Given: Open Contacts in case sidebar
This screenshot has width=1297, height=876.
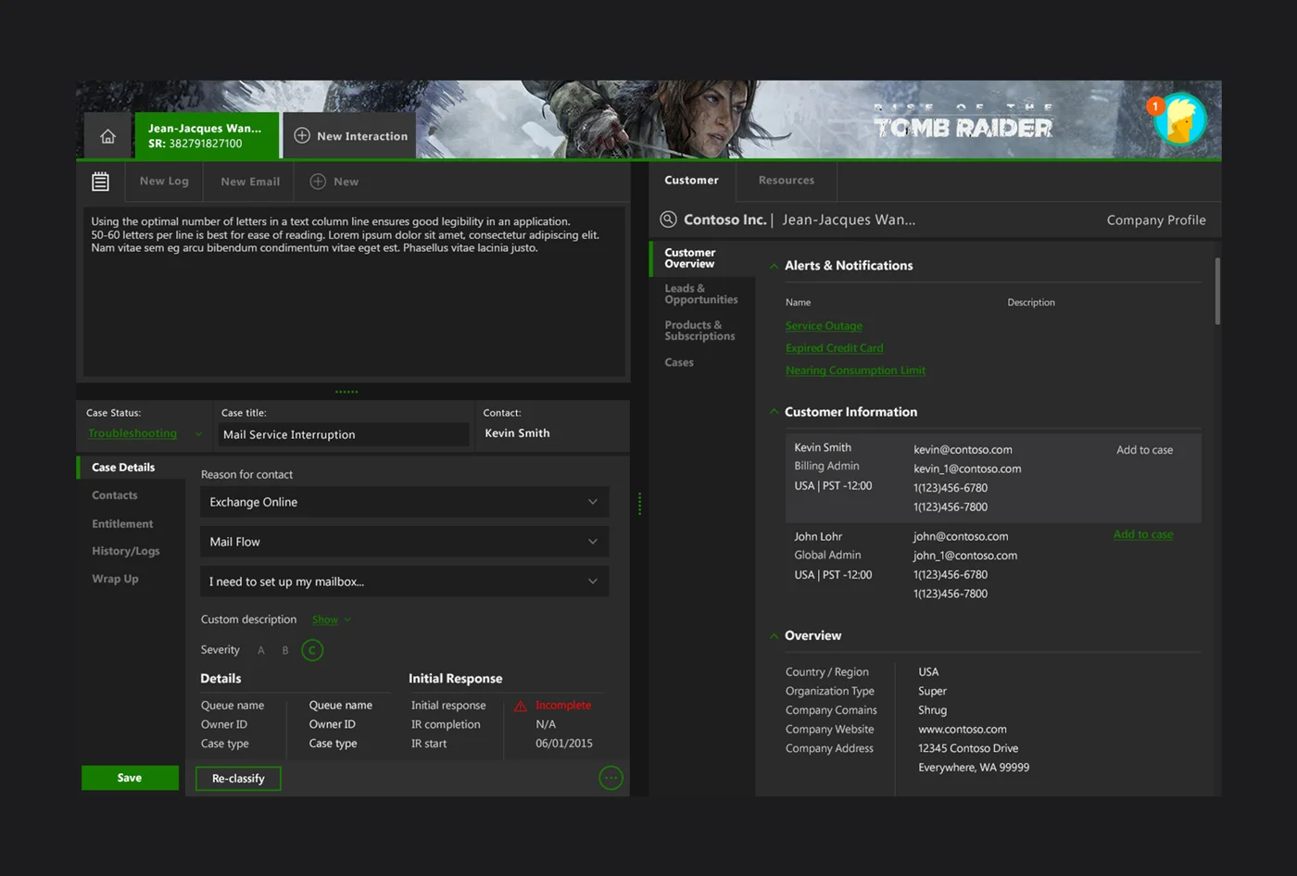Looking at the screenshot, I should point(114,495).
